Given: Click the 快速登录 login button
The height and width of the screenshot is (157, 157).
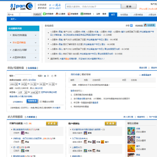Looking at the screenshot, I should (37, 14).
